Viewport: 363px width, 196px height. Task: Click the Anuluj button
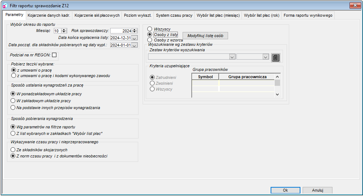318,190
